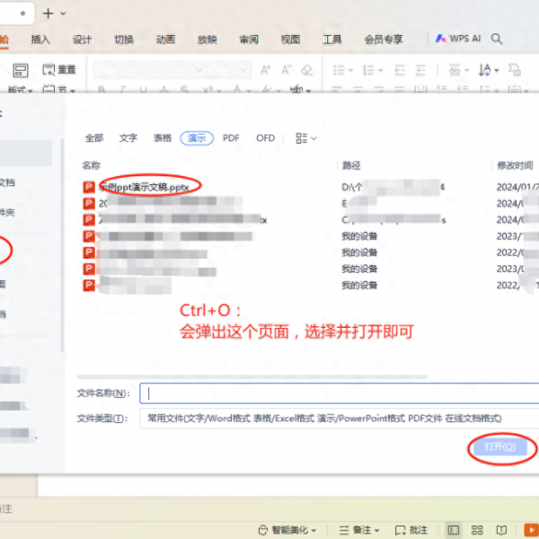This screenshot has width=539, height=539.
Task: Click the new tab plus icon
Action: tap(48, 13)
